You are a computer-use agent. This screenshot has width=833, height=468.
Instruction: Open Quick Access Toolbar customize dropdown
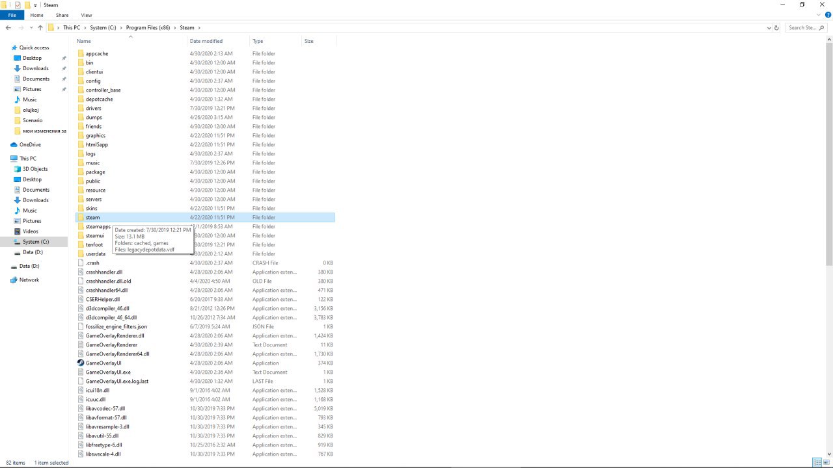tap(35, 5)
